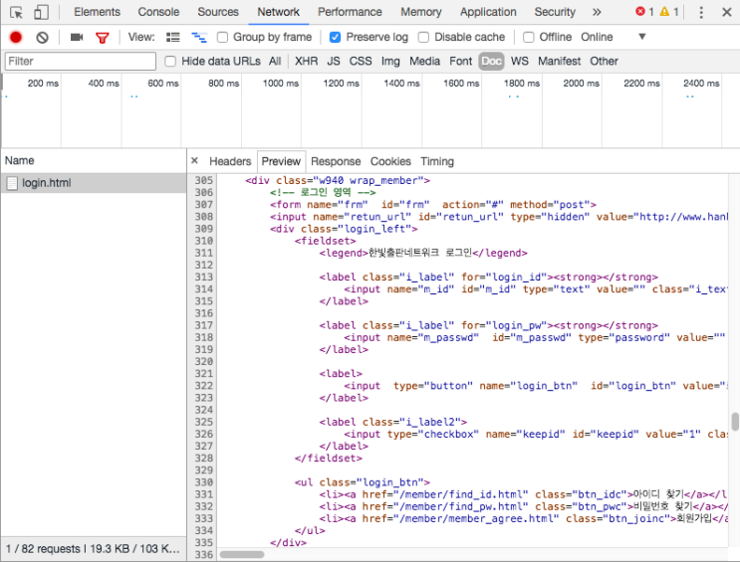Check Hide data URLs checkbox
The image size is (740, 562).
coord(170,62)
